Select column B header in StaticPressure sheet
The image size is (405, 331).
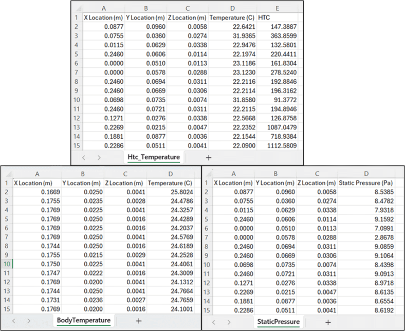[275, 174]
